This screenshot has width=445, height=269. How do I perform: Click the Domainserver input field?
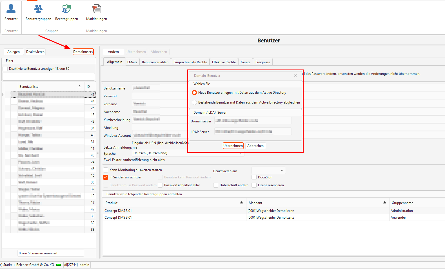point(253,121)
